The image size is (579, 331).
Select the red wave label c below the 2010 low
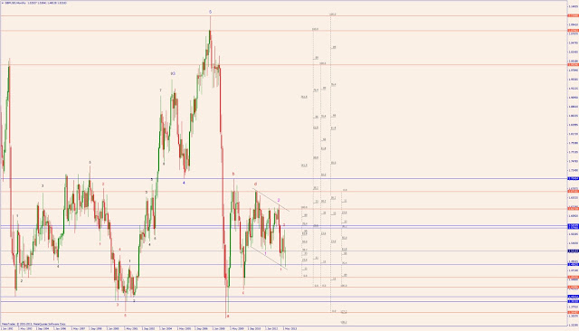point(243,293)
